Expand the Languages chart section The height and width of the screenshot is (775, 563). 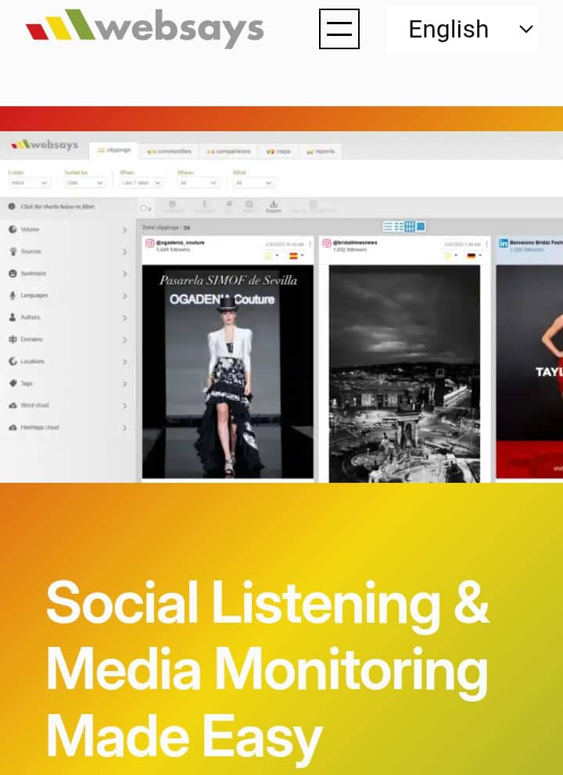(x=124, y=295)
